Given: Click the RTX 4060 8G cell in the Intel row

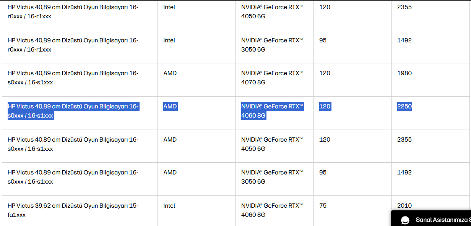Looking at the screenshot, I should (x=272, y=210).
